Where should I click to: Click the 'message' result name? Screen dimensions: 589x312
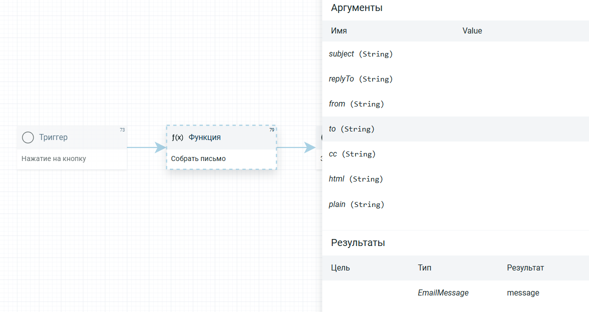point(523,293)
